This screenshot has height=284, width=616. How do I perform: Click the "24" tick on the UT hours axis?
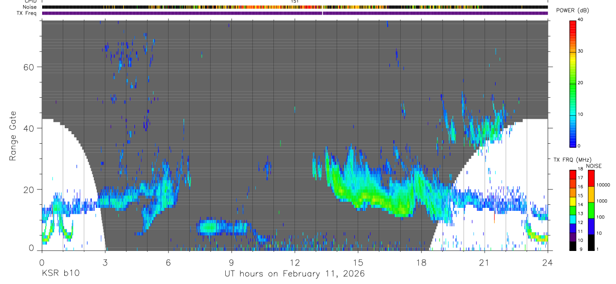tap(548, 262)
